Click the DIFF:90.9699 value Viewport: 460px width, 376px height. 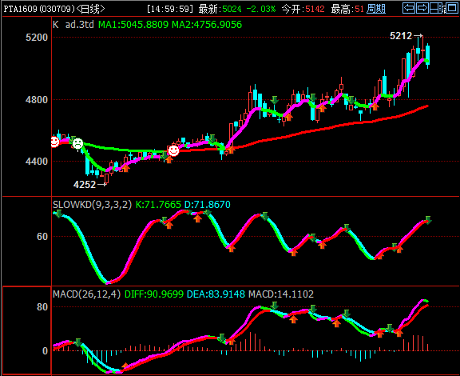point(154,294)
